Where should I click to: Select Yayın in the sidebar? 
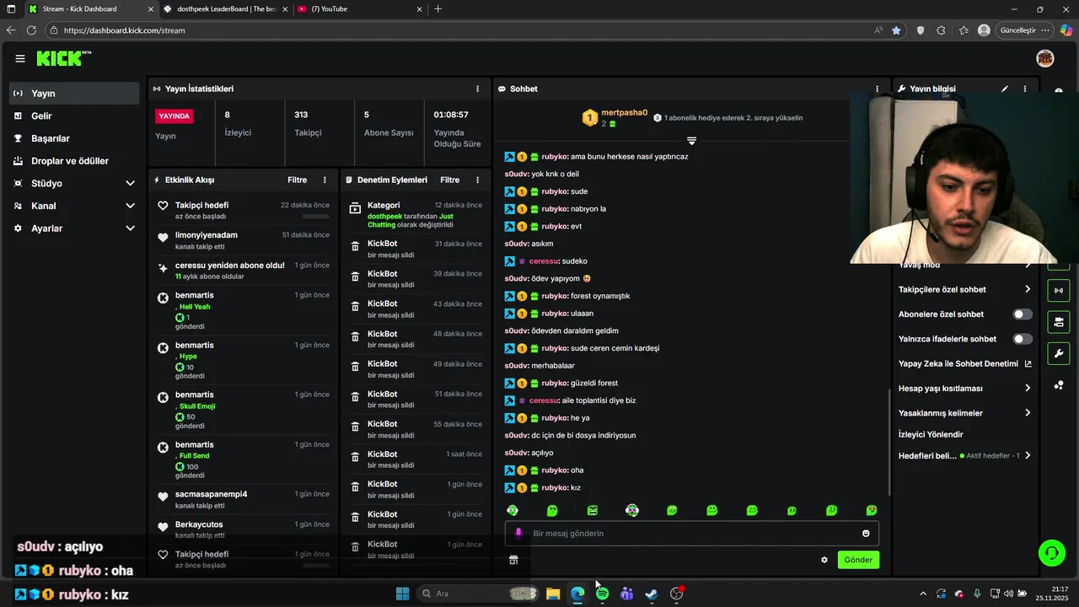point(74,94)
